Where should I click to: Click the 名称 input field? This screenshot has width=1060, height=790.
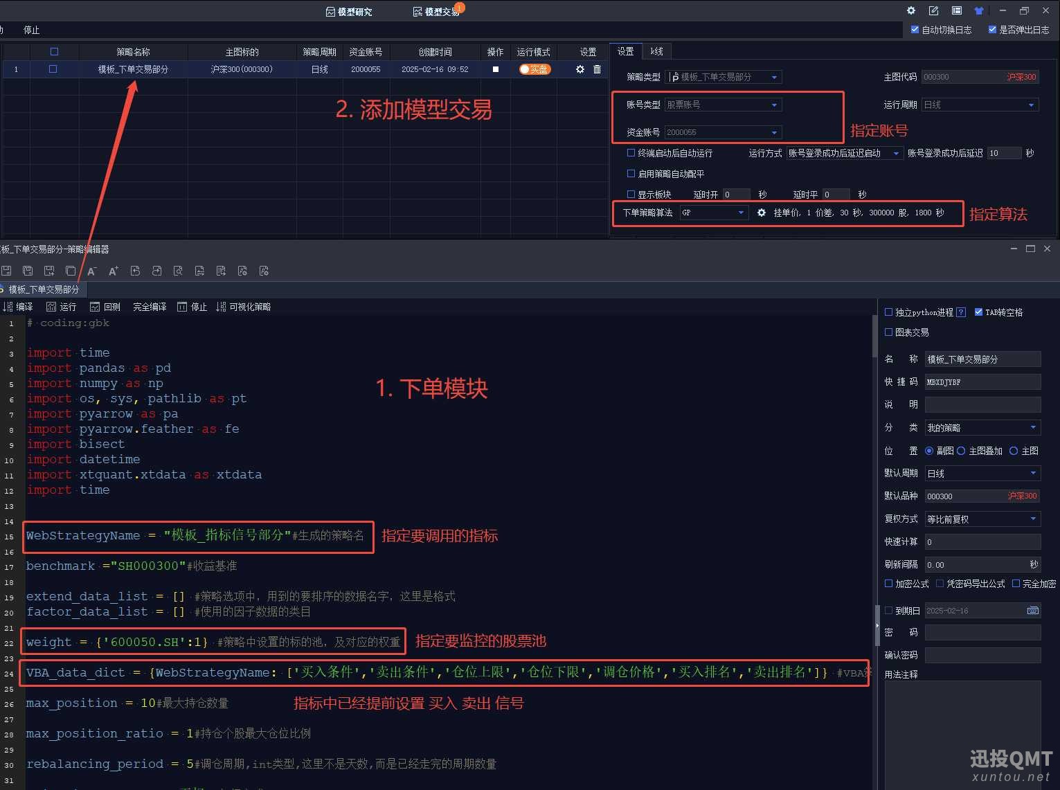tap(982, 359)
